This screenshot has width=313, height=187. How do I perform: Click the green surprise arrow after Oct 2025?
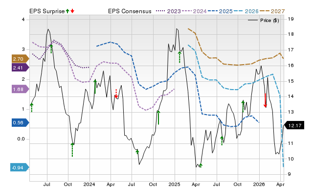pos(243,106)
